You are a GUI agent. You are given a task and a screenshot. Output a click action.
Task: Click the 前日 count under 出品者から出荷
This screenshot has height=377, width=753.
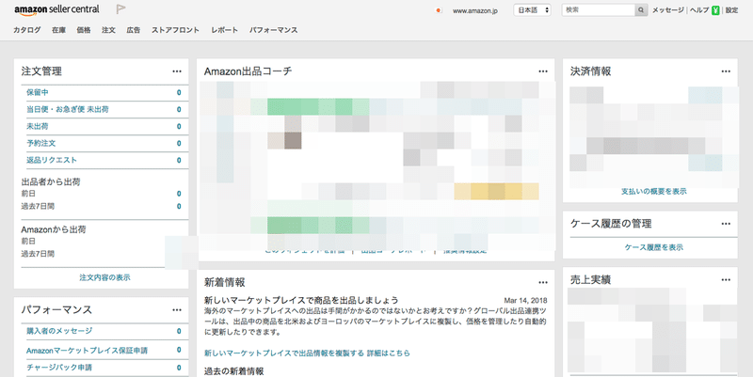(179, 194)
